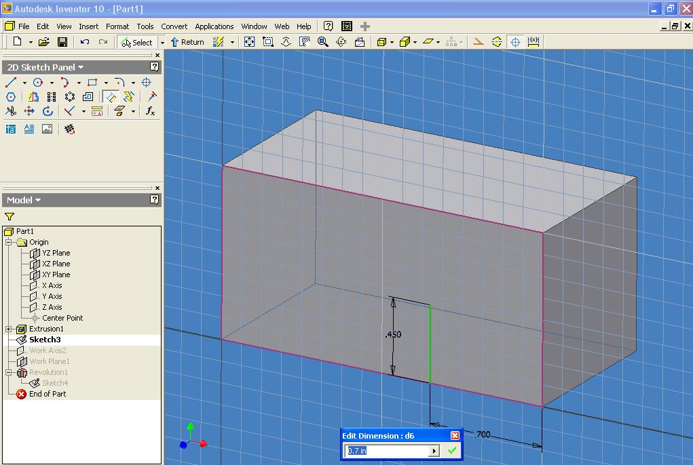The width and height of the screenshot is (693, 465).
Task: Select the Three Point Arc tool
Action: pos(65,82)
